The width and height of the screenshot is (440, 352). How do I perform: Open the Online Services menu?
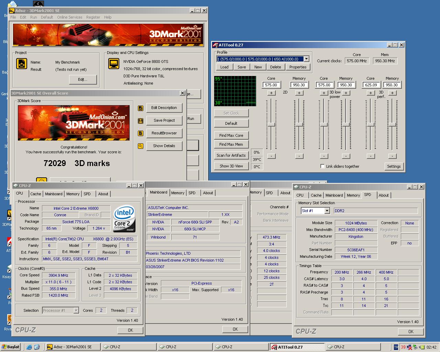(x=70, y=17)
